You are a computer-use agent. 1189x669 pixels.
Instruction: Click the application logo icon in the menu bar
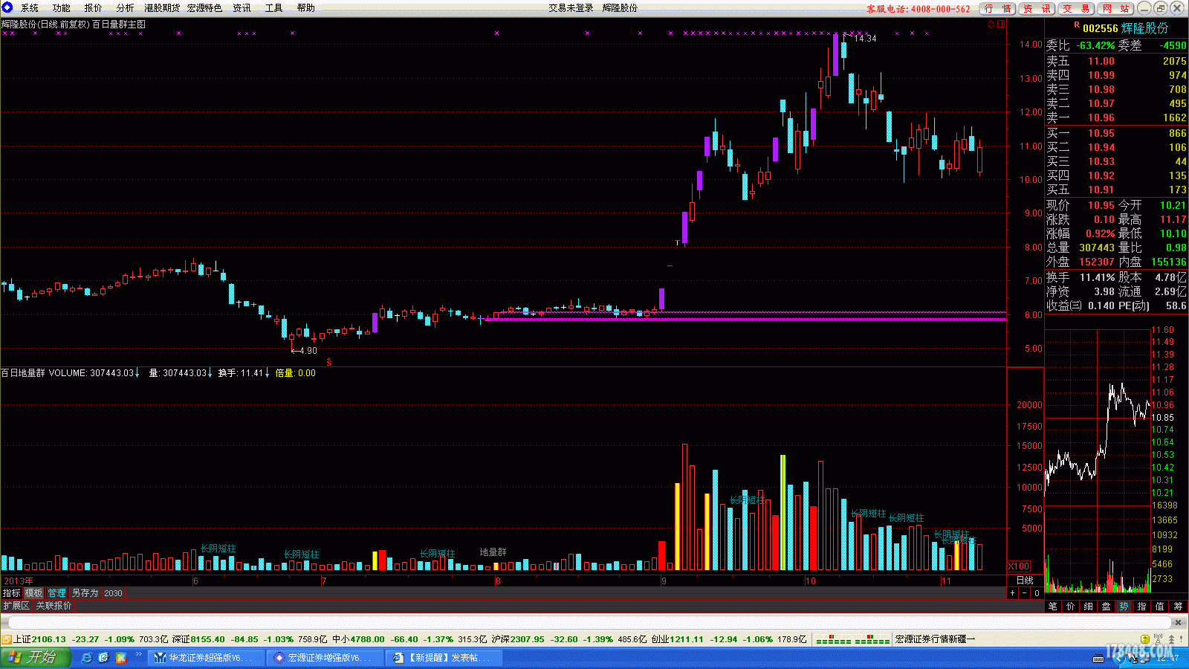click(x=7, y=7)
